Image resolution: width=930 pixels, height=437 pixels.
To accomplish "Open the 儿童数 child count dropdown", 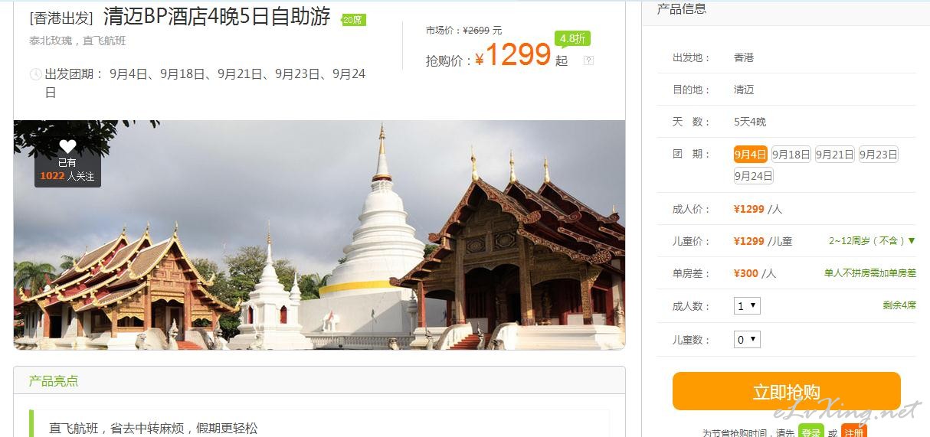I will coord(747,339).
